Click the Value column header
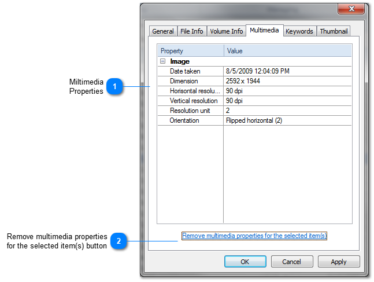The width and height of the screenshot is (374, 282). tap(287, 51)
